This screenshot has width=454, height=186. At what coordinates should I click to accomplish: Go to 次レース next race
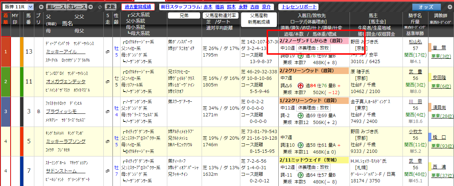(77, 7)
